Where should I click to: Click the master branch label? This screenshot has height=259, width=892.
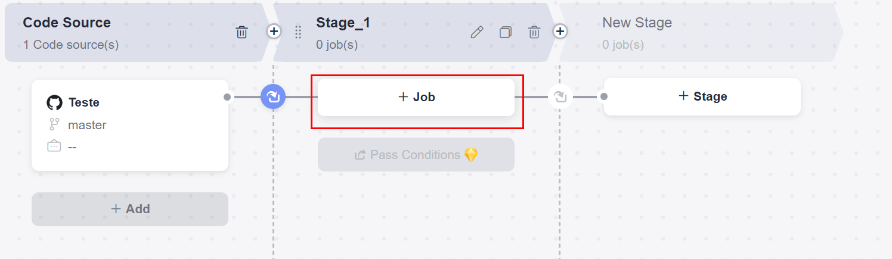[x=87, y=125]
